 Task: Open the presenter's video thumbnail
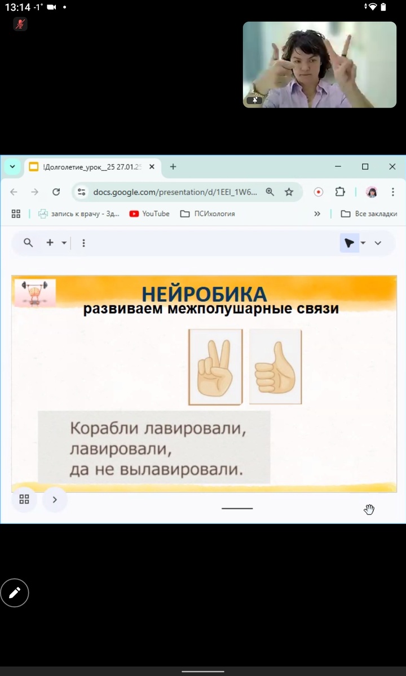[320, 65]
